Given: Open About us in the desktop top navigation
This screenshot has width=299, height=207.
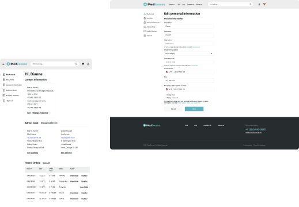Looking at the screenshot, I should tap(199, 4).
